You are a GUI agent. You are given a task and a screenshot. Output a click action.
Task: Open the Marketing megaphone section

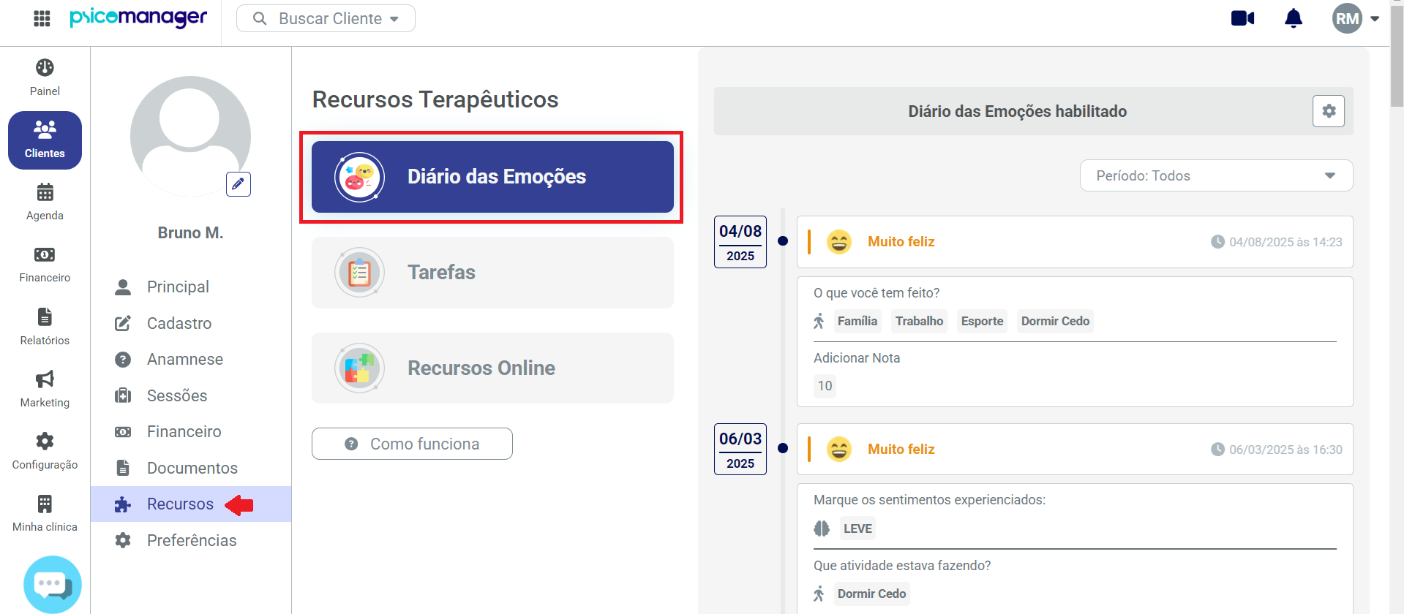[45, 389]
